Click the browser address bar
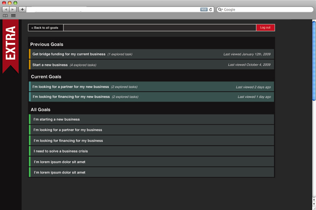 [120, 10]
